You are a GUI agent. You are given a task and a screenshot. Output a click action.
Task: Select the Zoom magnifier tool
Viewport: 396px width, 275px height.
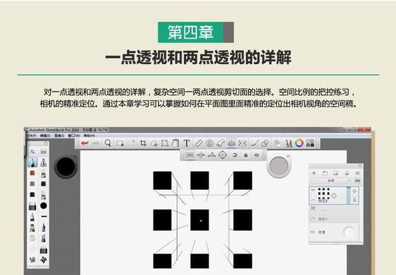pos(108,143)
